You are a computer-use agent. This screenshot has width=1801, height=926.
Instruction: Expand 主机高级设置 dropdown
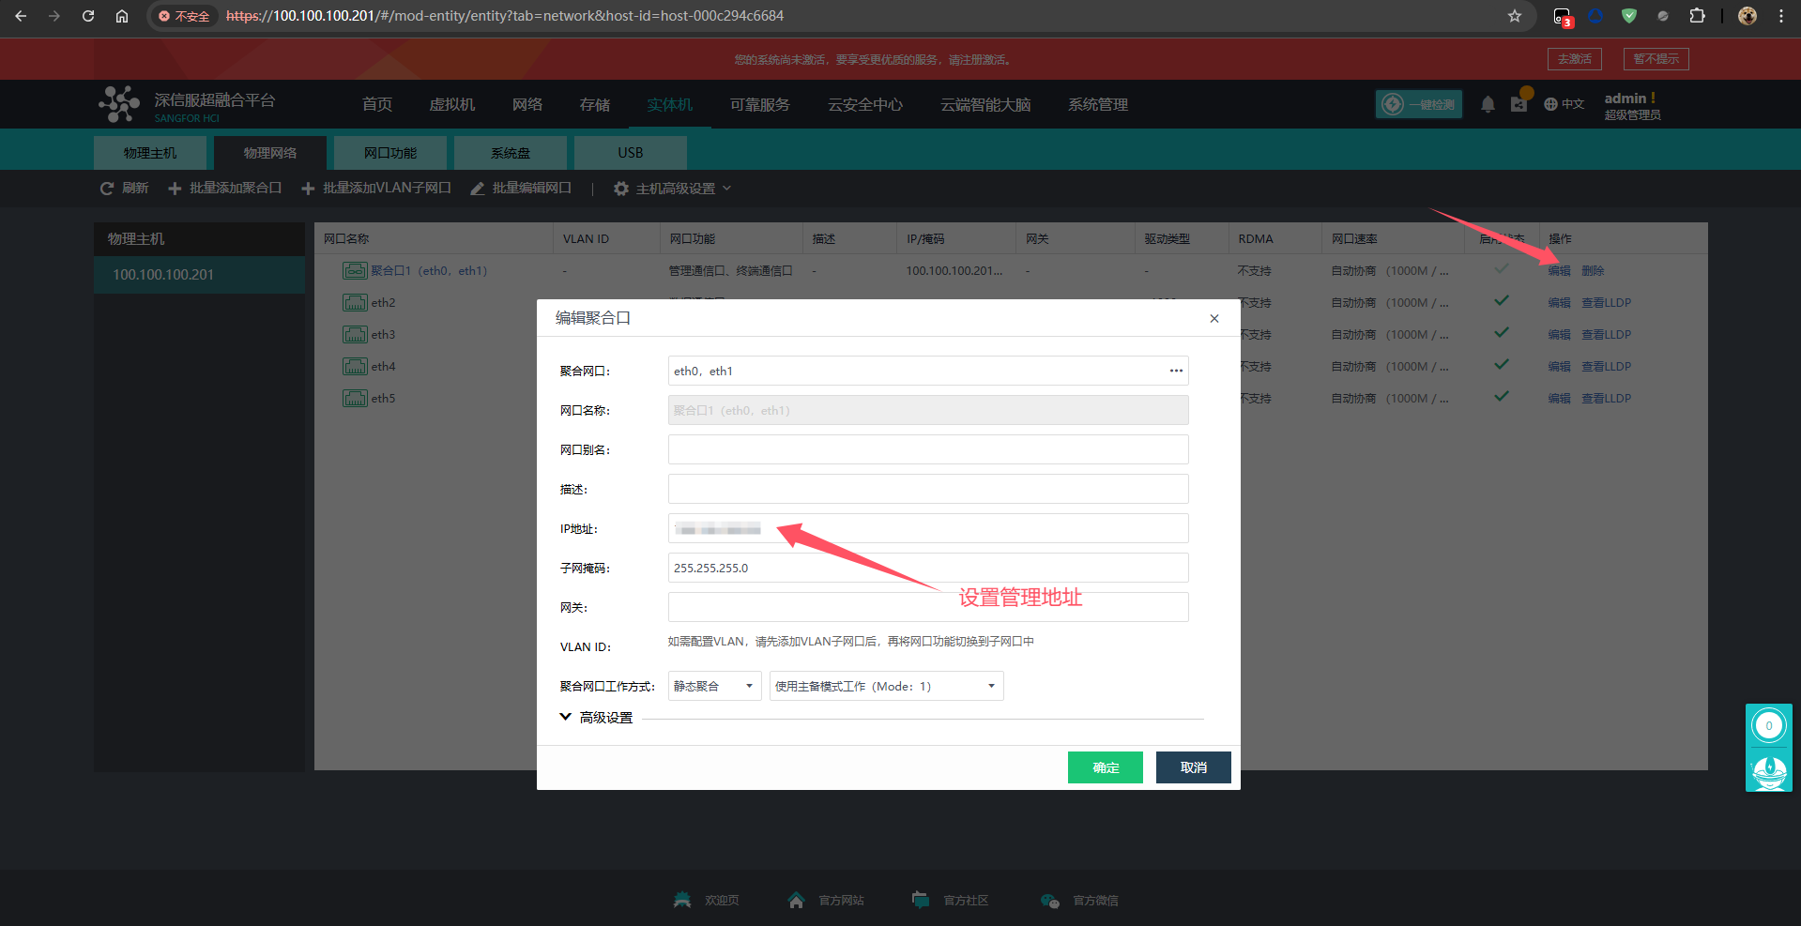click(x=672, y=189)
